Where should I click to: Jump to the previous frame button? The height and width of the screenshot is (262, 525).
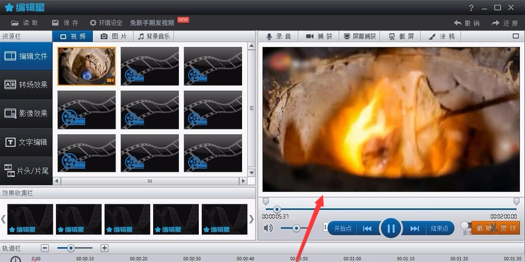(368, 229)
